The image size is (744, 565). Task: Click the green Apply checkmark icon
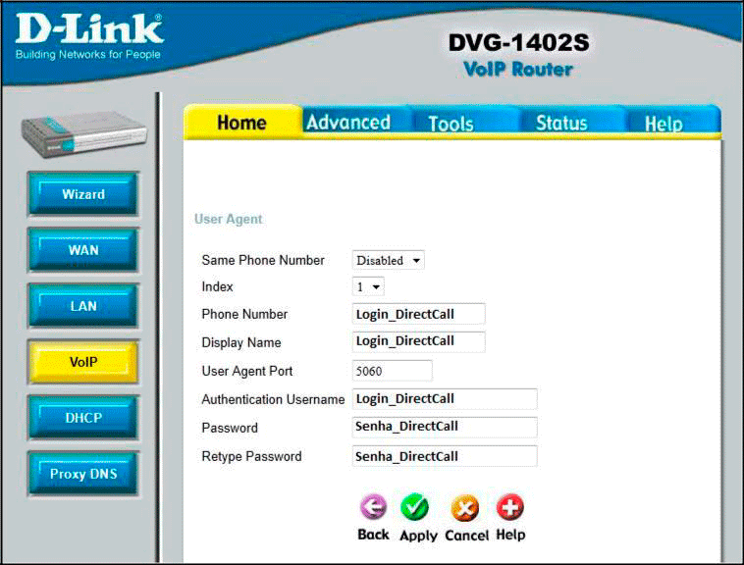(x=415, y=507)
